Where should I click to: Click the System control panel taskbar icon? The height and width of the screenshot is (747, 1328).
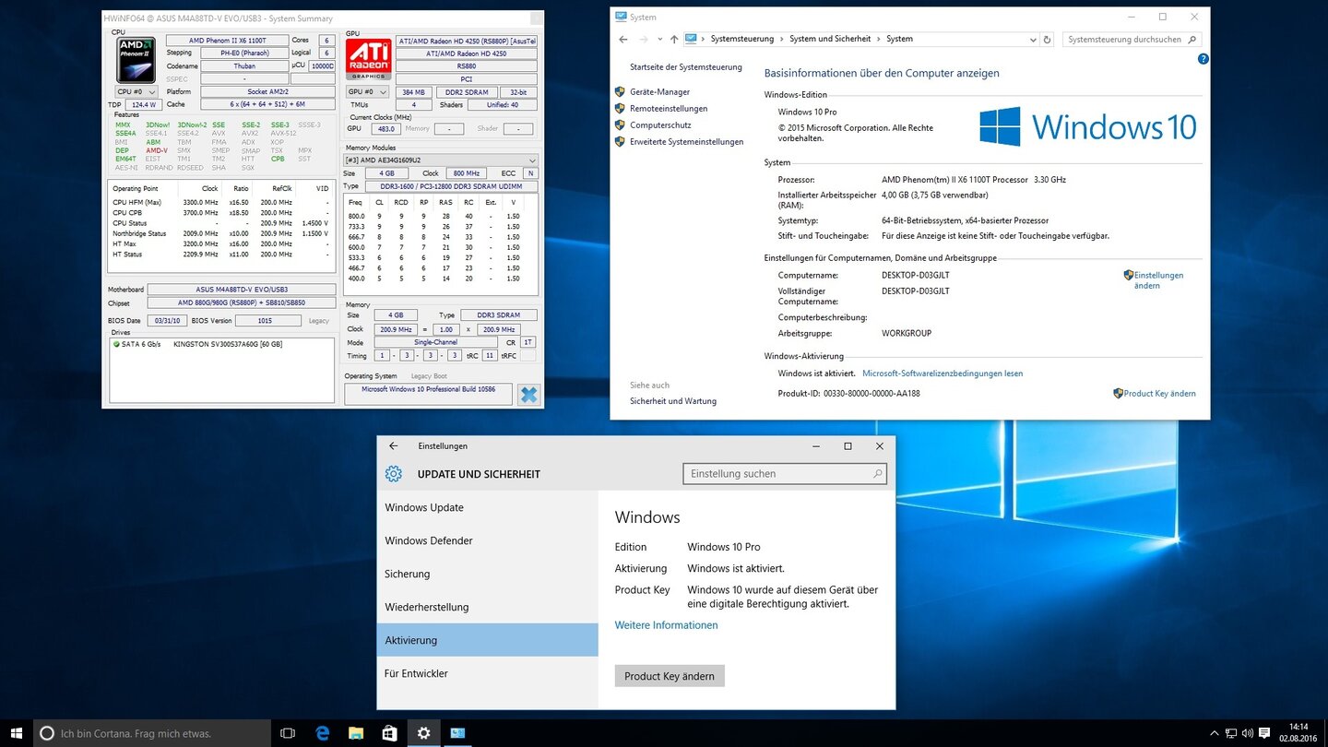(x=457, y=733)
